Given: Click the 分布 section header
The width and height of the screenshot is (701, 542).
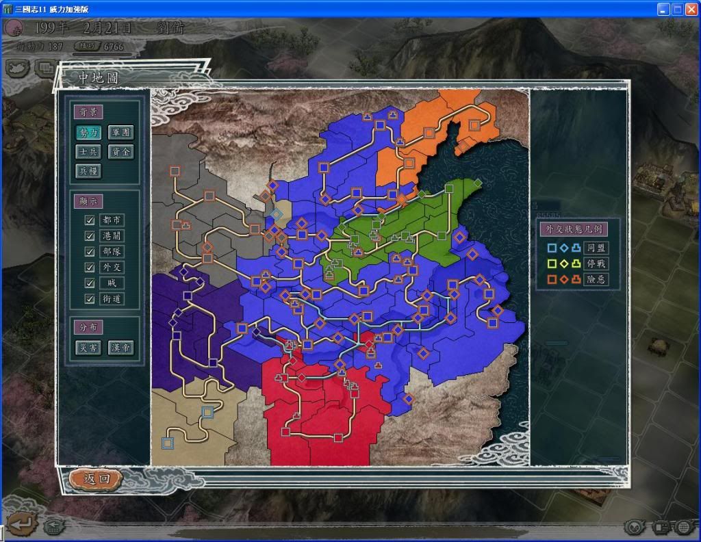Looking at the screenshot, I should pos(88,326).
